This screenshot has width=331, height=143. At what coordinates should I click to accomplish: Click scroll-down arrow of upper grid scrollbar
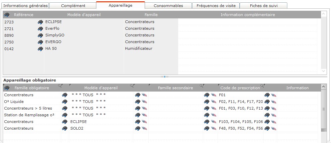point(323,71)
